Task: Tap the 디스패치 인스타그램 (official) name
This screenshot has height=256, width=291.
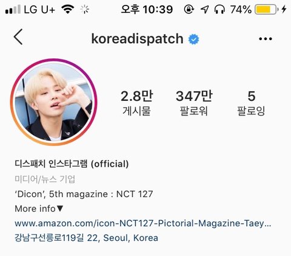Action: [72, 164]
